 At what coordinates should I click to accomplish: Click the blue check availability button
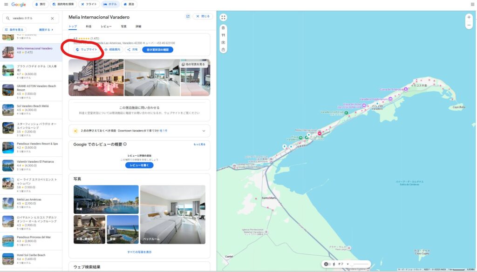tap(157, 49)
